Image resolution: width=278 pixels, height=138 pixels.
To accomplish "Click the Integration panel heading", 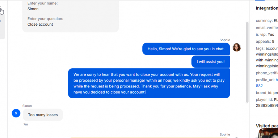I will click(267, 8).
